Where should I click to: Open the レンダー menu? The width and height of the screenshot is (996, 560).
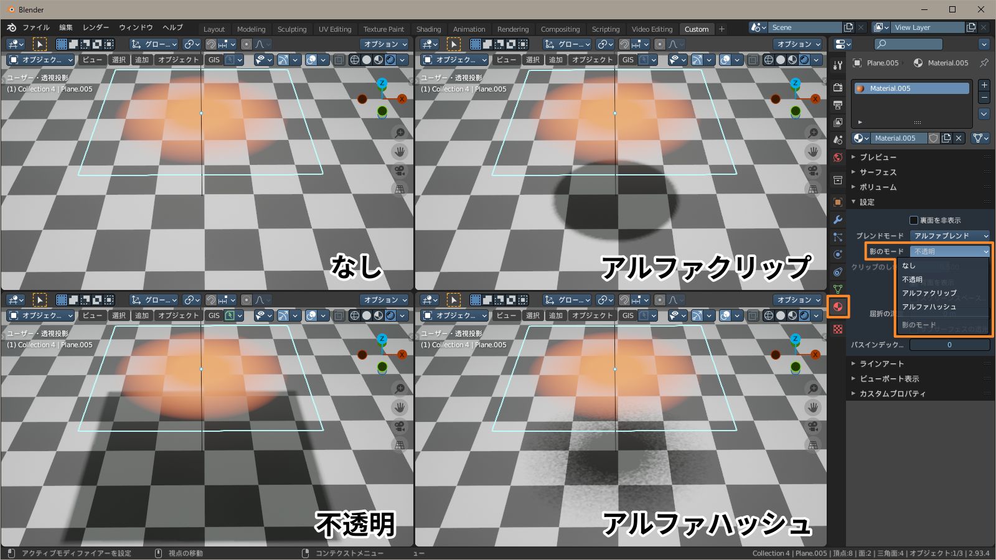point(96,28)
